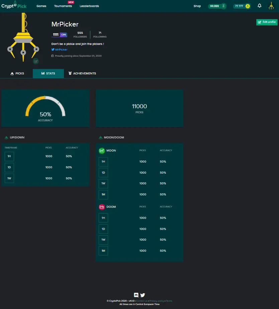Open the ACHIEVEMENTS tab
The image size is (279, 309).
click(x=82, y=73)
